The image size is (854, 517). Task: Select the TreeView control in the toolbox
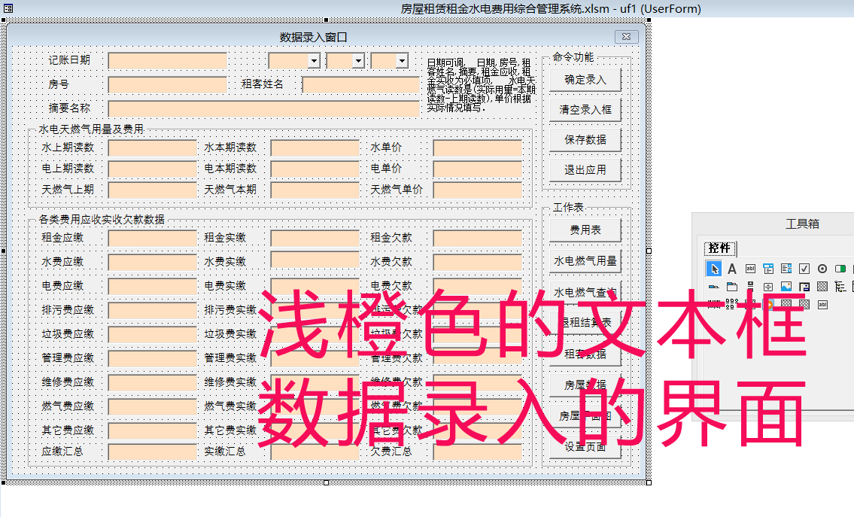pos(840,287)
